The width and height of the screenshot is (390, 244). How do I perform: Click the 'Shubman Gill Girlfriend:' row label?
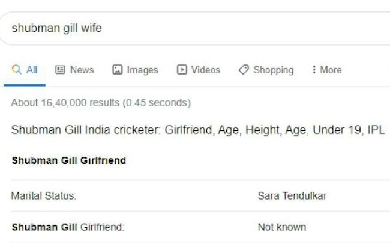pos(68,227)
